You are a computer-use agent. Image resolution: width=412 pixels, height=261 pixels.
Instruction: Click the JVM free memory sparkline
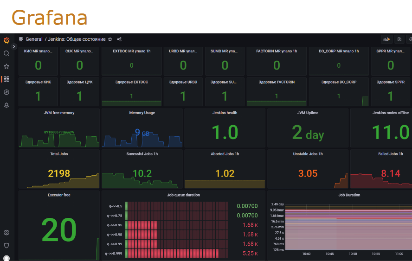59,140
